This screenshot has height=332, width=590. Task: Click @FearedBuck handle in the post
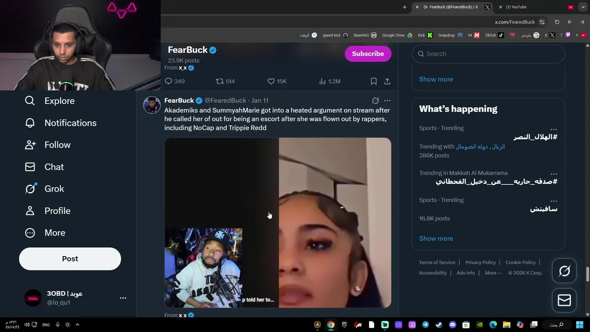click(x=225, y=101)
